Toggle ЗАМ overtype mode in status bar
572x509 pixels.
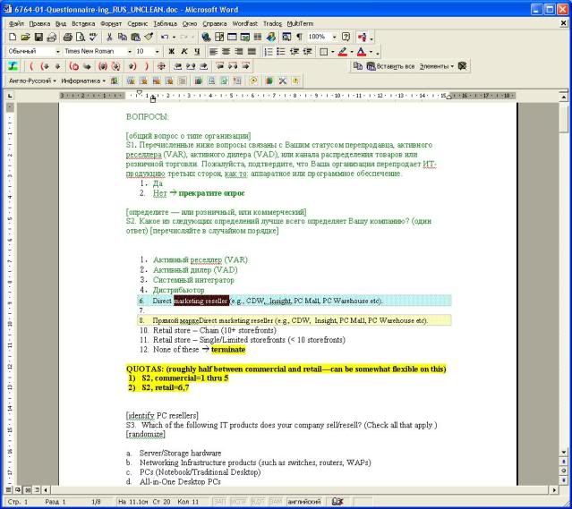pyautogui.click(x=276, y=502)
